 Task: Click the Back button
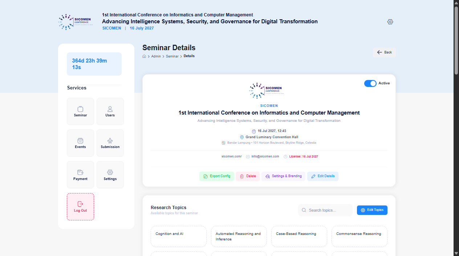[385, 52]
